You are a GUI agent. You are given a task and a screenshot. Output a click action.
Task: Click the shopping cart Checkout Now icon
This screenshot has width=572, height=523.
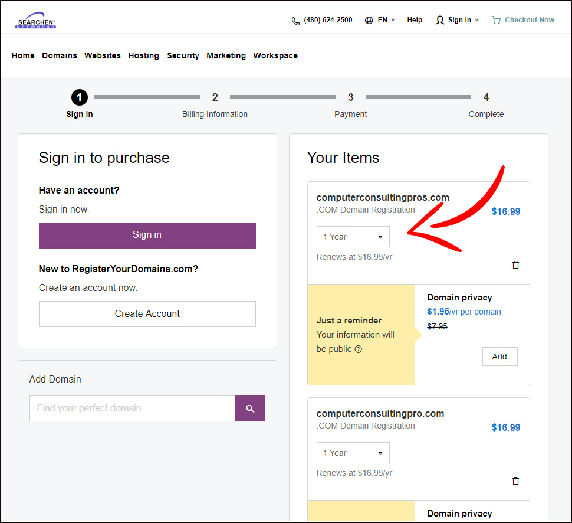click(x=496, y=20)
